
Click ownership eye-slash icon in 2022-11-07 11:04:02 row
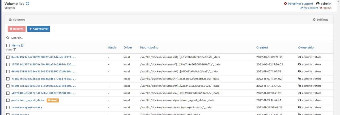click(x=300, y=79)
